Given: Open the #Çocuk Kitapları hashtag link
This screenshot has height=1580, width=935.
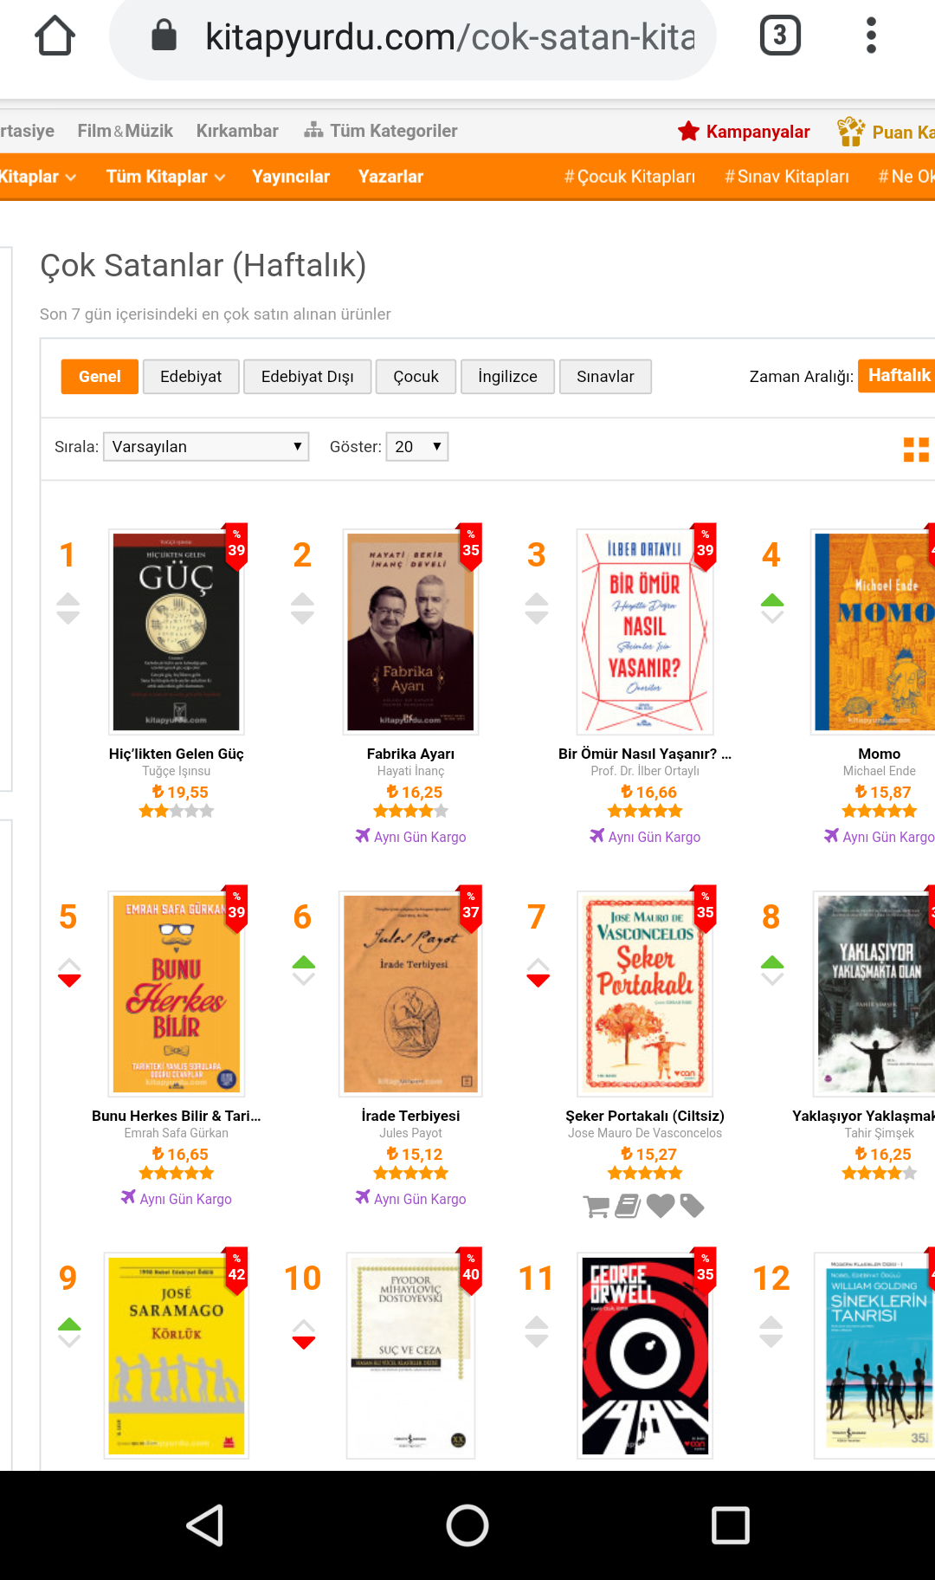Looking at the screenshot, I should tap(629, 177).
